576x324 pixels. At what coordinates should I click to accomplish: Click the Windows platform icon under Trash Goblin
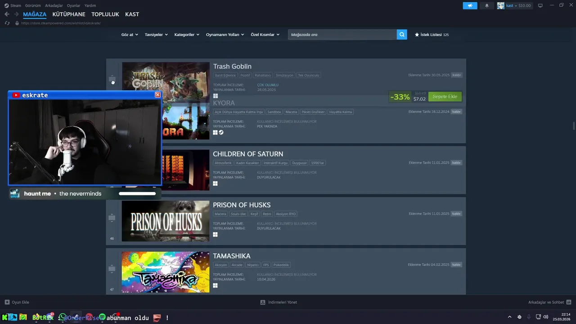216,96
